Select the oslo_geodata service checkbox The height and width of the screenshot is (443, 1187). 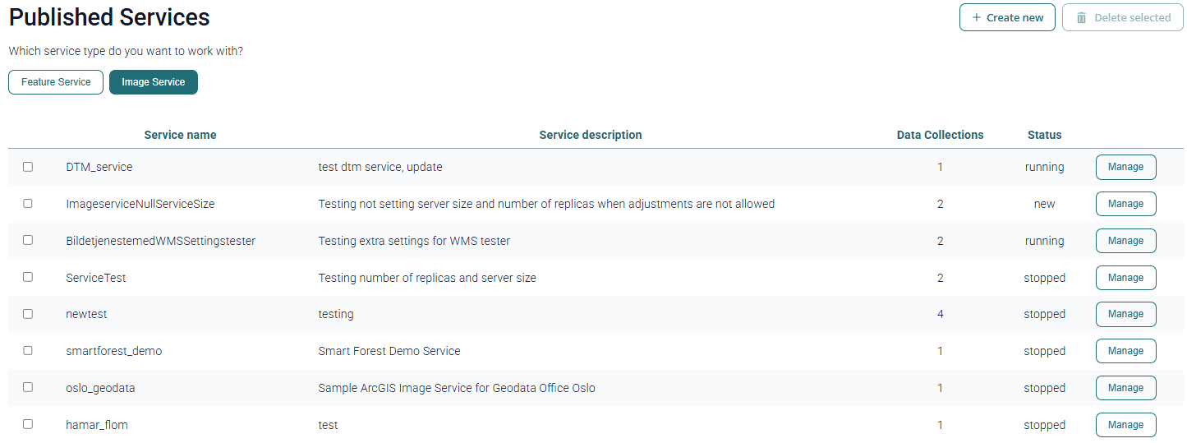[28, 387]
